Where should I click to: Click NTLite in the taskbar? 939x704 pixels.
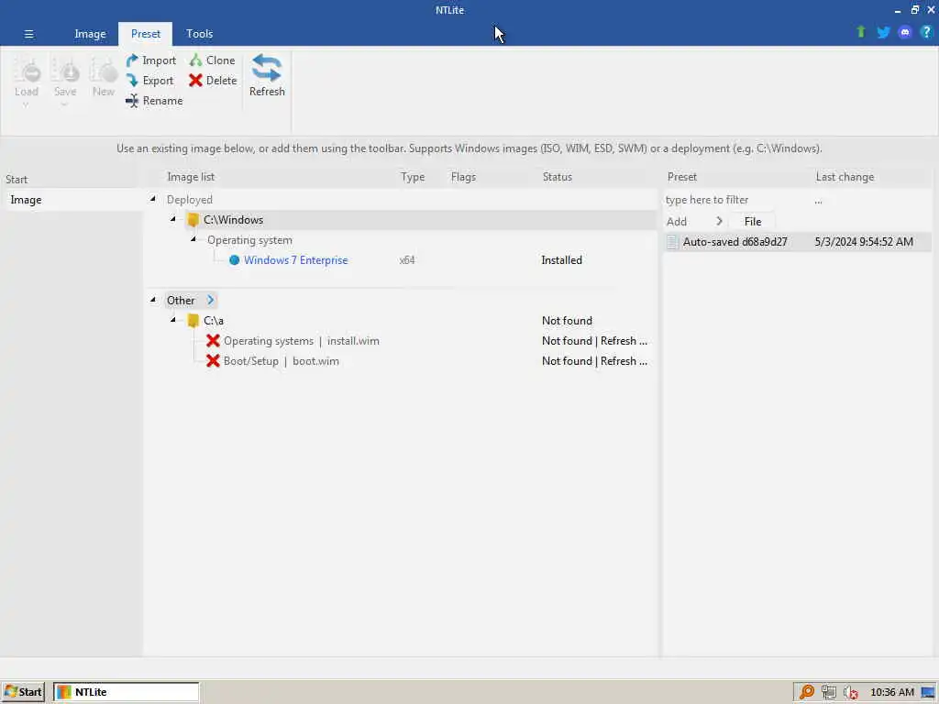(x=126, y=692)
